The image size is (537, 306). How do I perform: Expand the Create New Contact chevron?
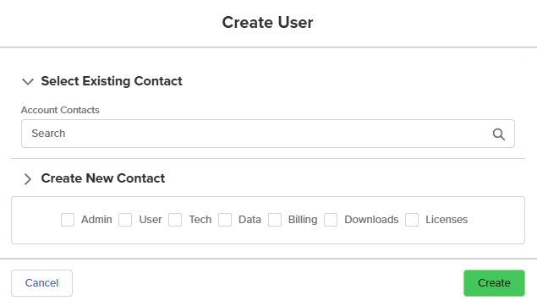tap(28, 178)
